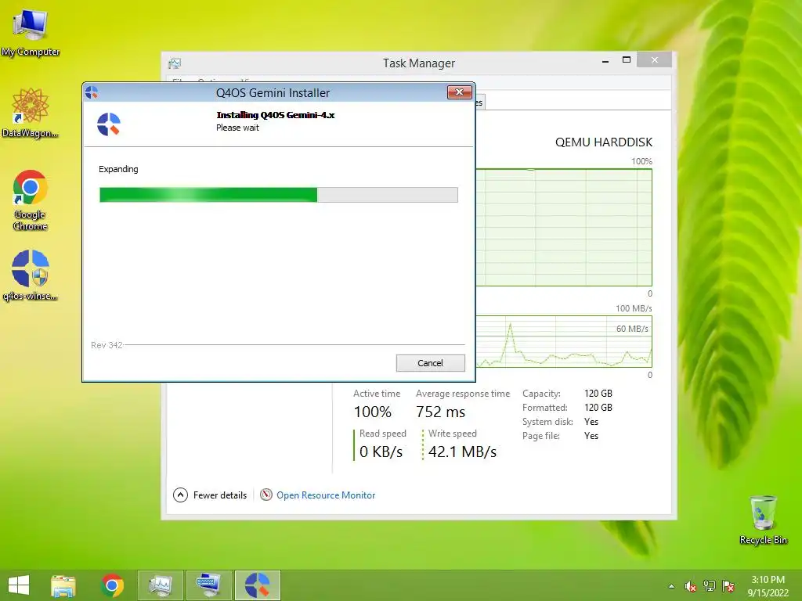
Task: Open File Explorer from the taskbar
Action: (x=63, y=585)
